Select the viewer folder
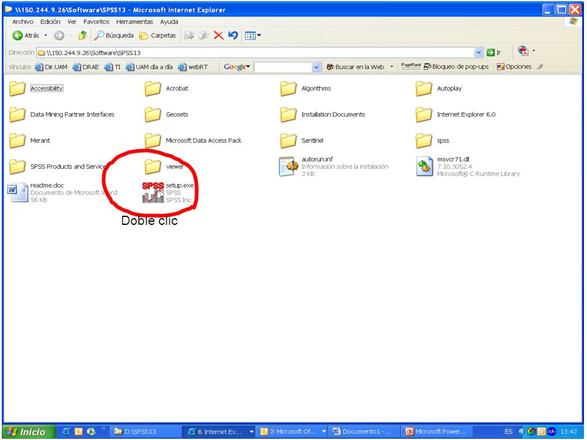The image size is (587, 440). coord(164,167)
